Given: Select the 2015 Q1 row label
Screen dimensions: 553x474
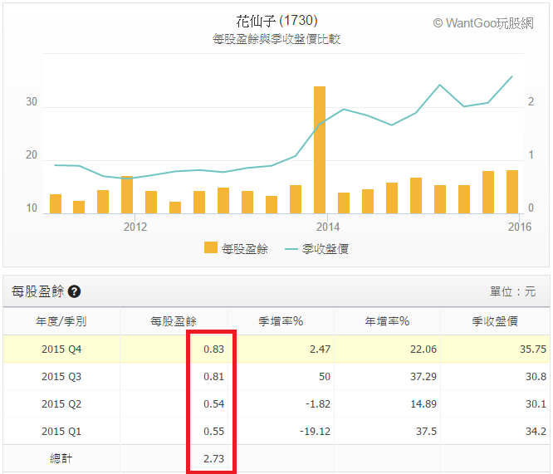Looking at the screenshot, I should tap(62, 432).
